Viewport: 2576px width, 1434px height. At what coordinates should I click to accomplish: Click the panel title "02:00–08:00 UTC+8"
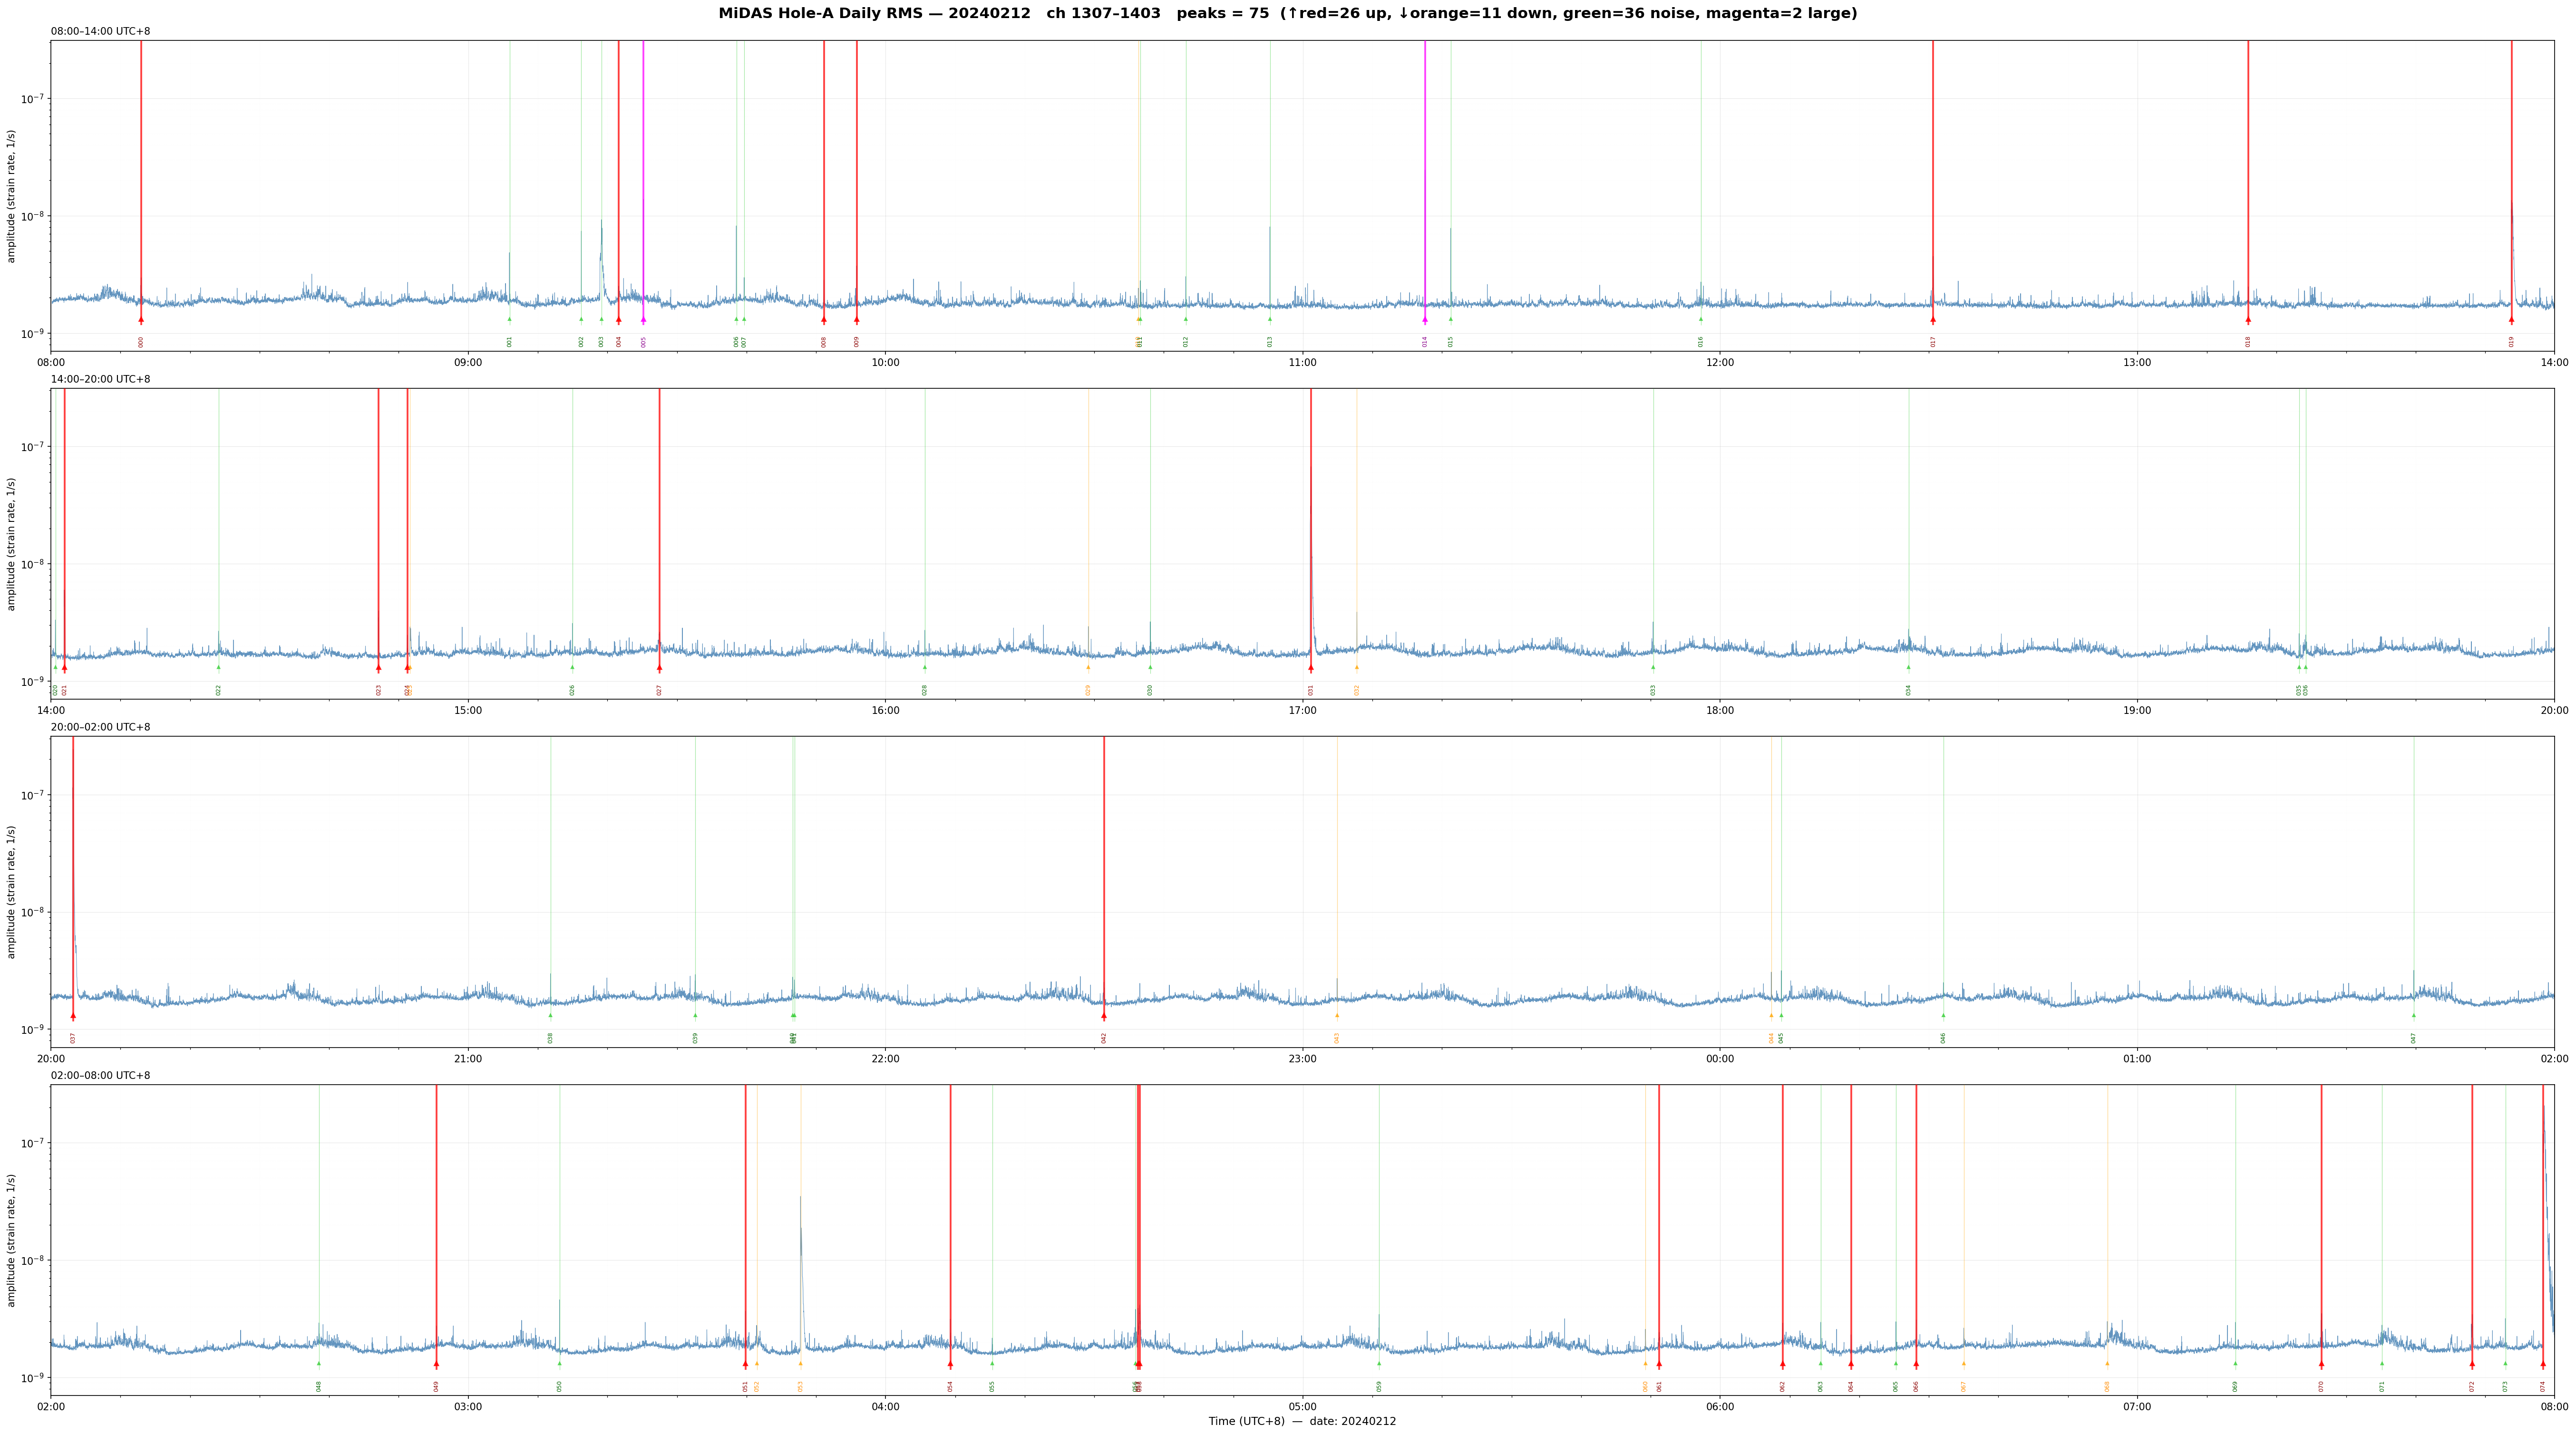[x=101, y=1075]
